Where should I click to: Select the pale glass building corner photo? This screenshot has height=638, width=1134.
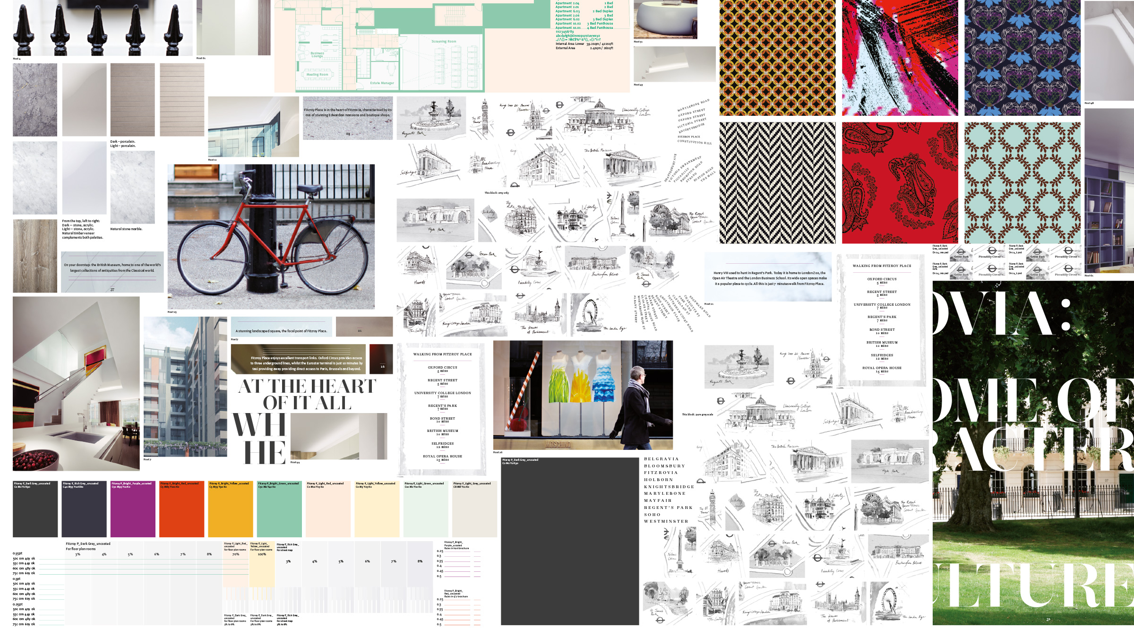[253, 127]
